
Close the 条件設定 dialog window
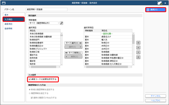point(165,3)
